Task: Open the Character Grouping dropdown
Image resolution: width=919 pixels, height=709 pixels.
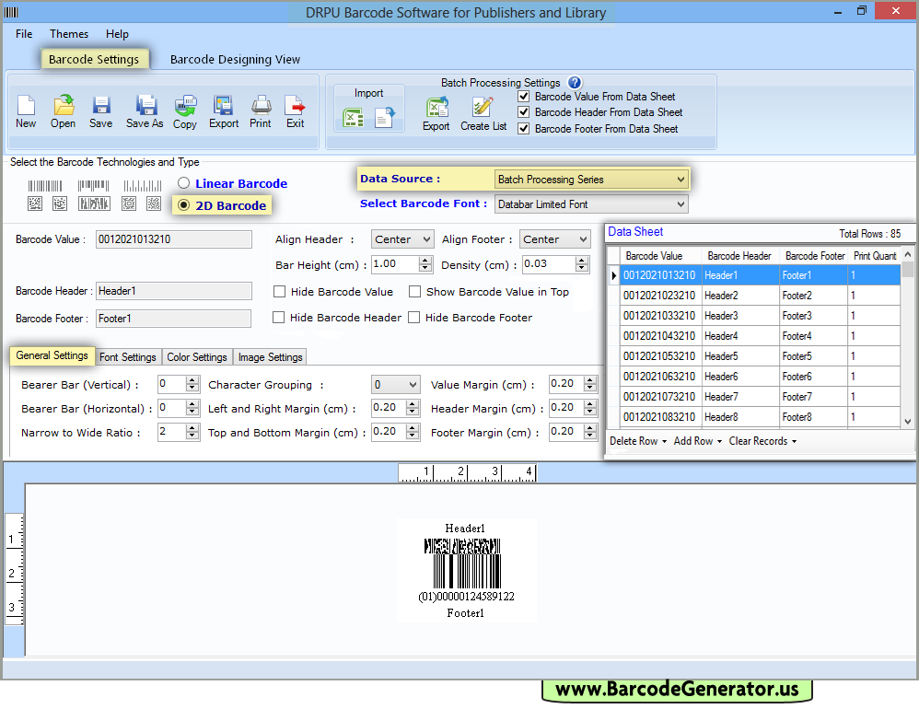Action: coord(396,384)
